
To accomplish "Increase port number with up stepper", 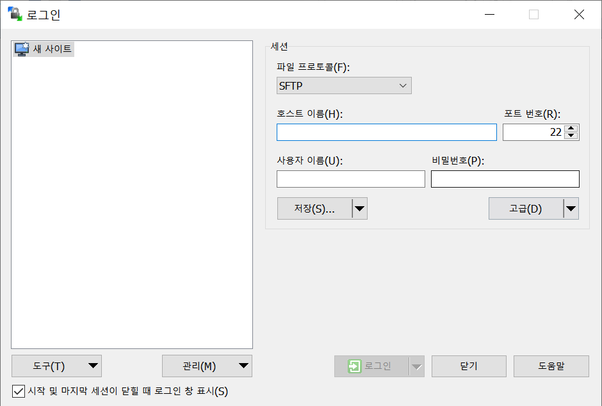I will tap(571, 129).
